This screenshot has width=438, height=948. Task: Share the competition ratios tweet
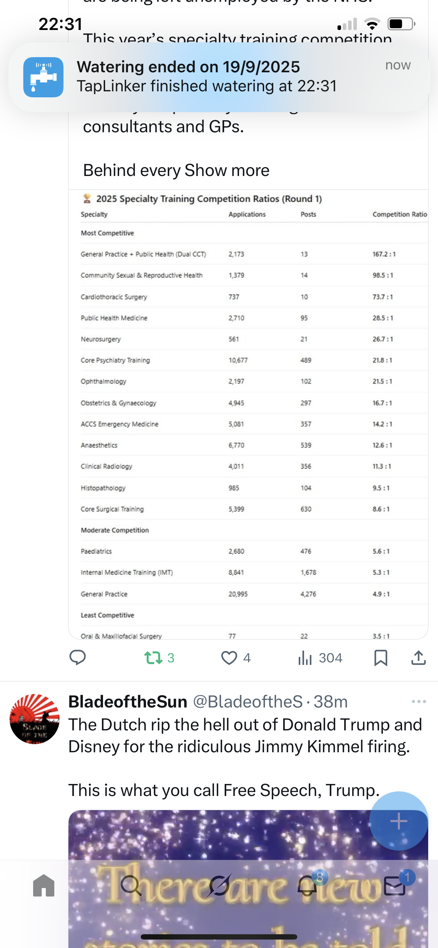418,658
